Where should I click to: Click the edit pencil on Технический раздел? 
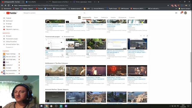[x=147, y=36]
